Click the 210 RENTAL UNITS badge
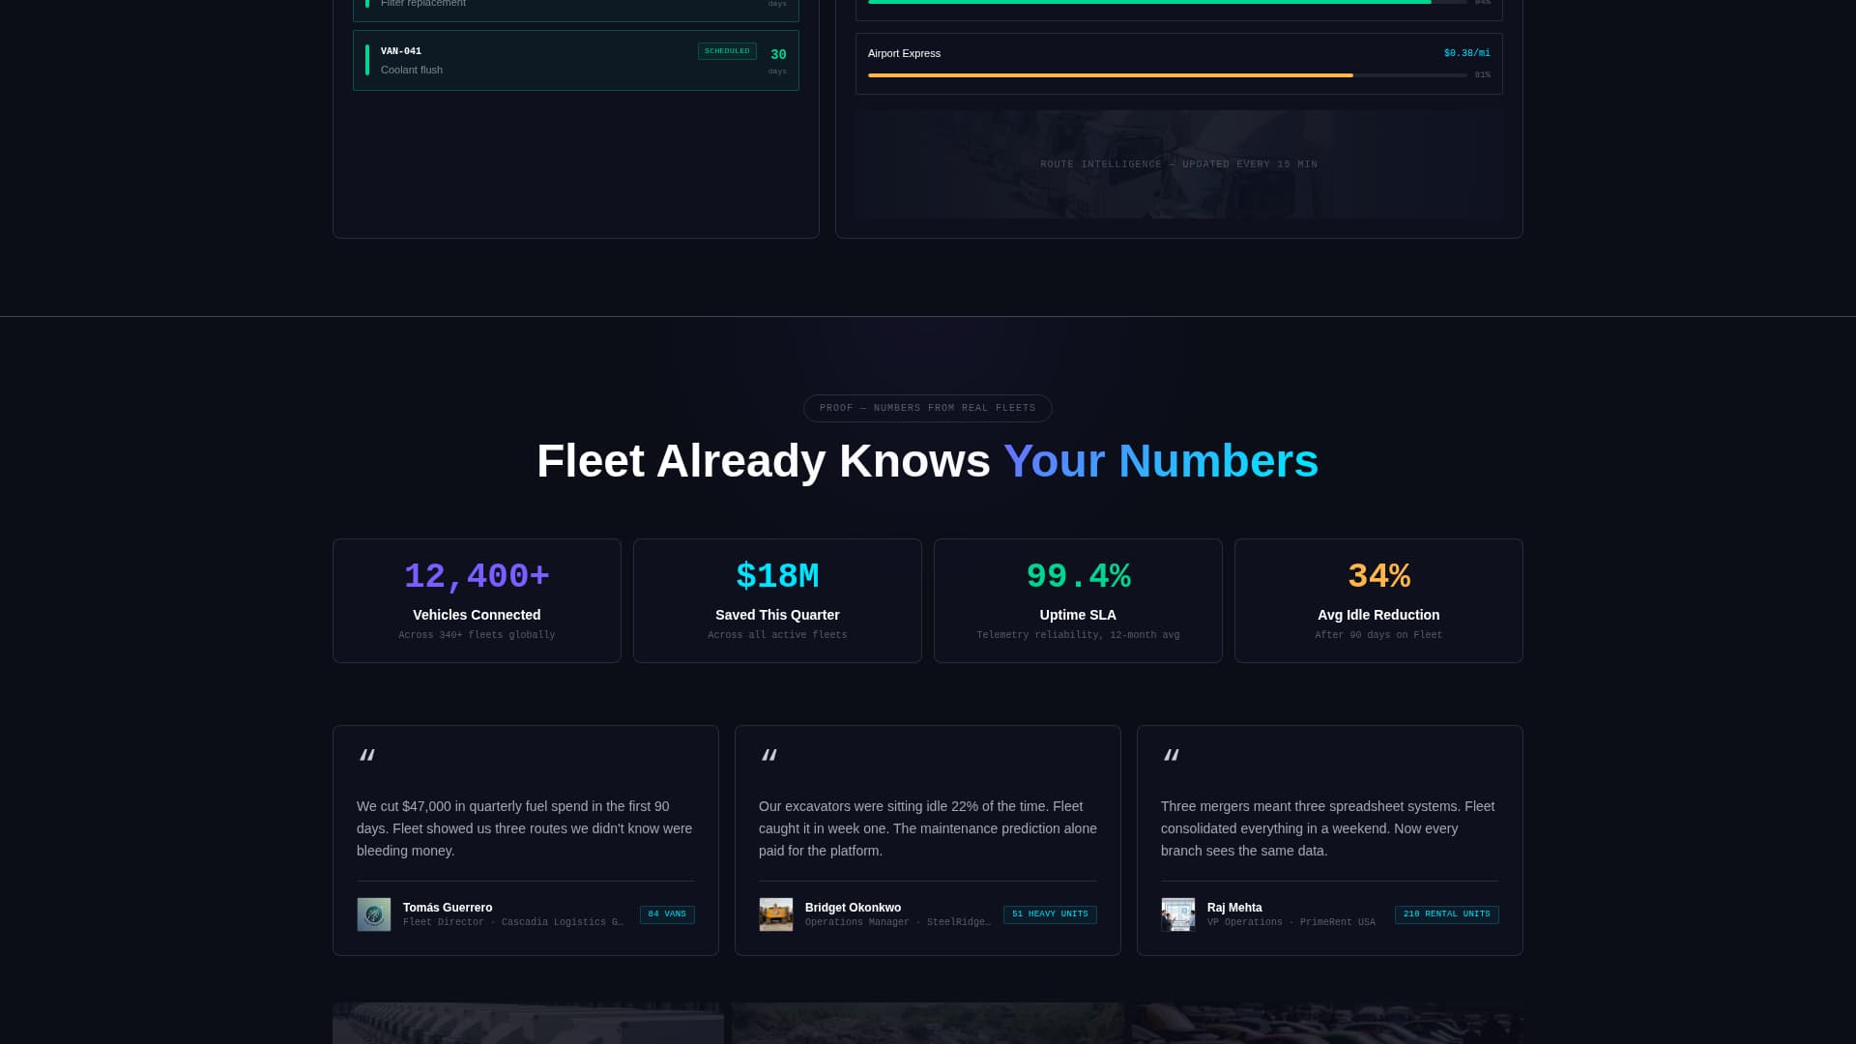This screenshot has width=1856, height=1044. pyautogui.click(x=1446, y=913)
